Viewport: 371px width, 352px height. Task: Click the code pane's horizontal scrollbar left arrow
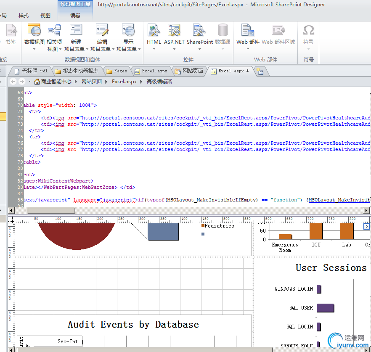point(11,210)
